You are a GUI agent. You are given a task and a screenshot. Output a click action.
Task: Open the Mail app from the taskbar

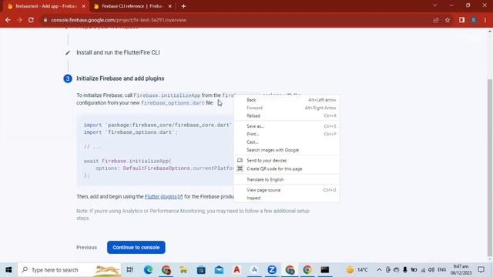pos(219,269)
